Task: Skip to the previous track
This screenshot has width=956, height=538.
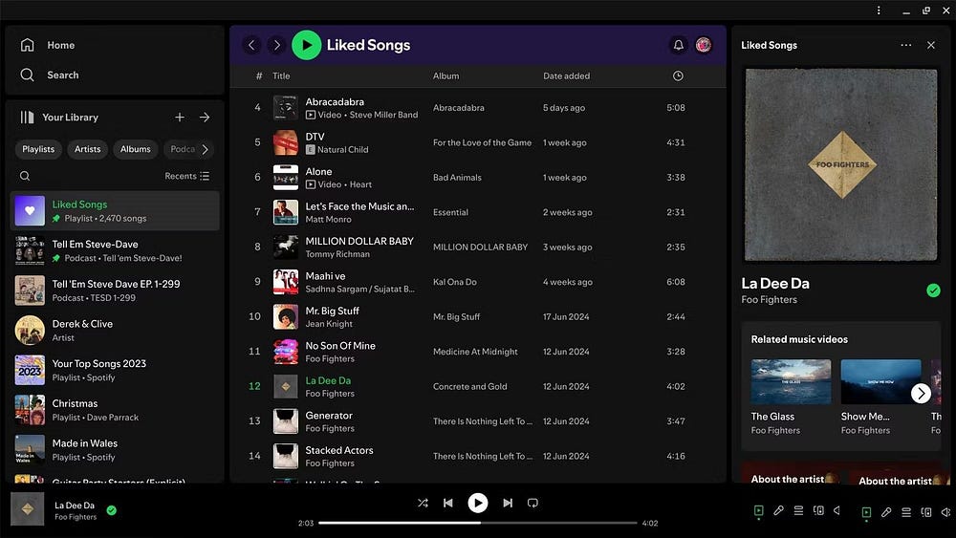Action: (x=447, y=503)
